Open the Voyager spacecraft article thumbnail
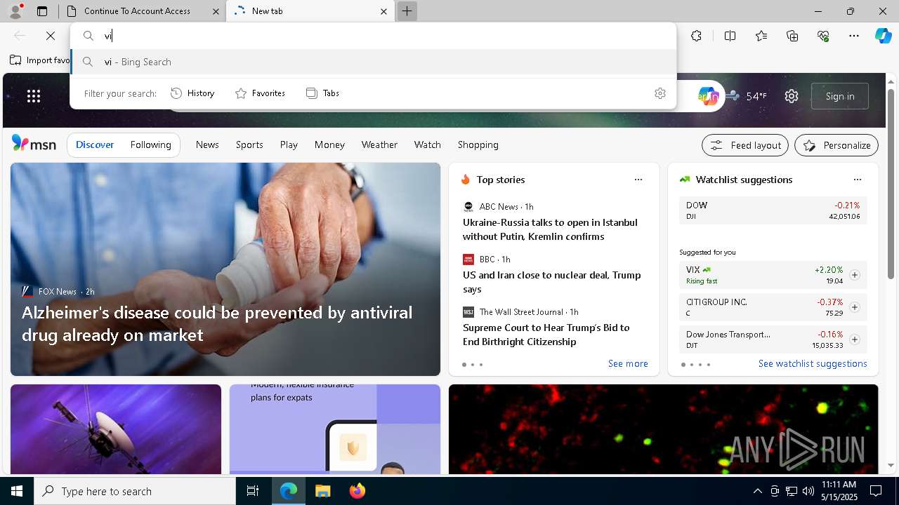This screenshot has width=899, height=505. coord(116,429)
